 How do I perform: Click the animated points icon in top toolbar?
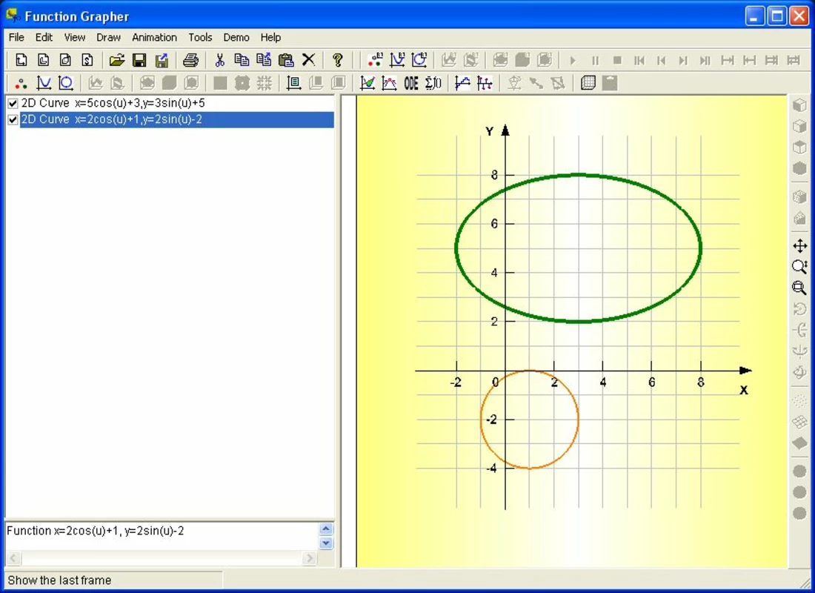click(x=375, y=60)
